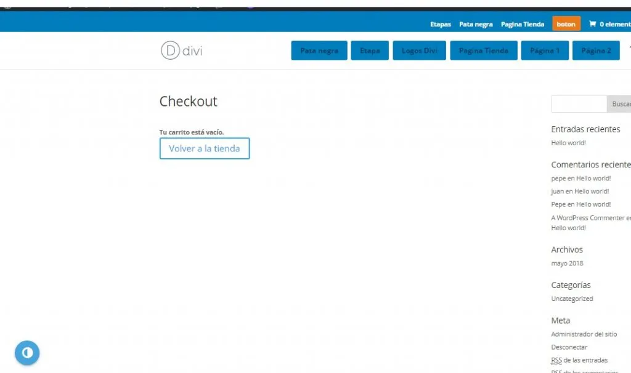Click the Divi logo in the header
Image resolution: width=631 pixels, height=373 pixels.
coord(181,51)
